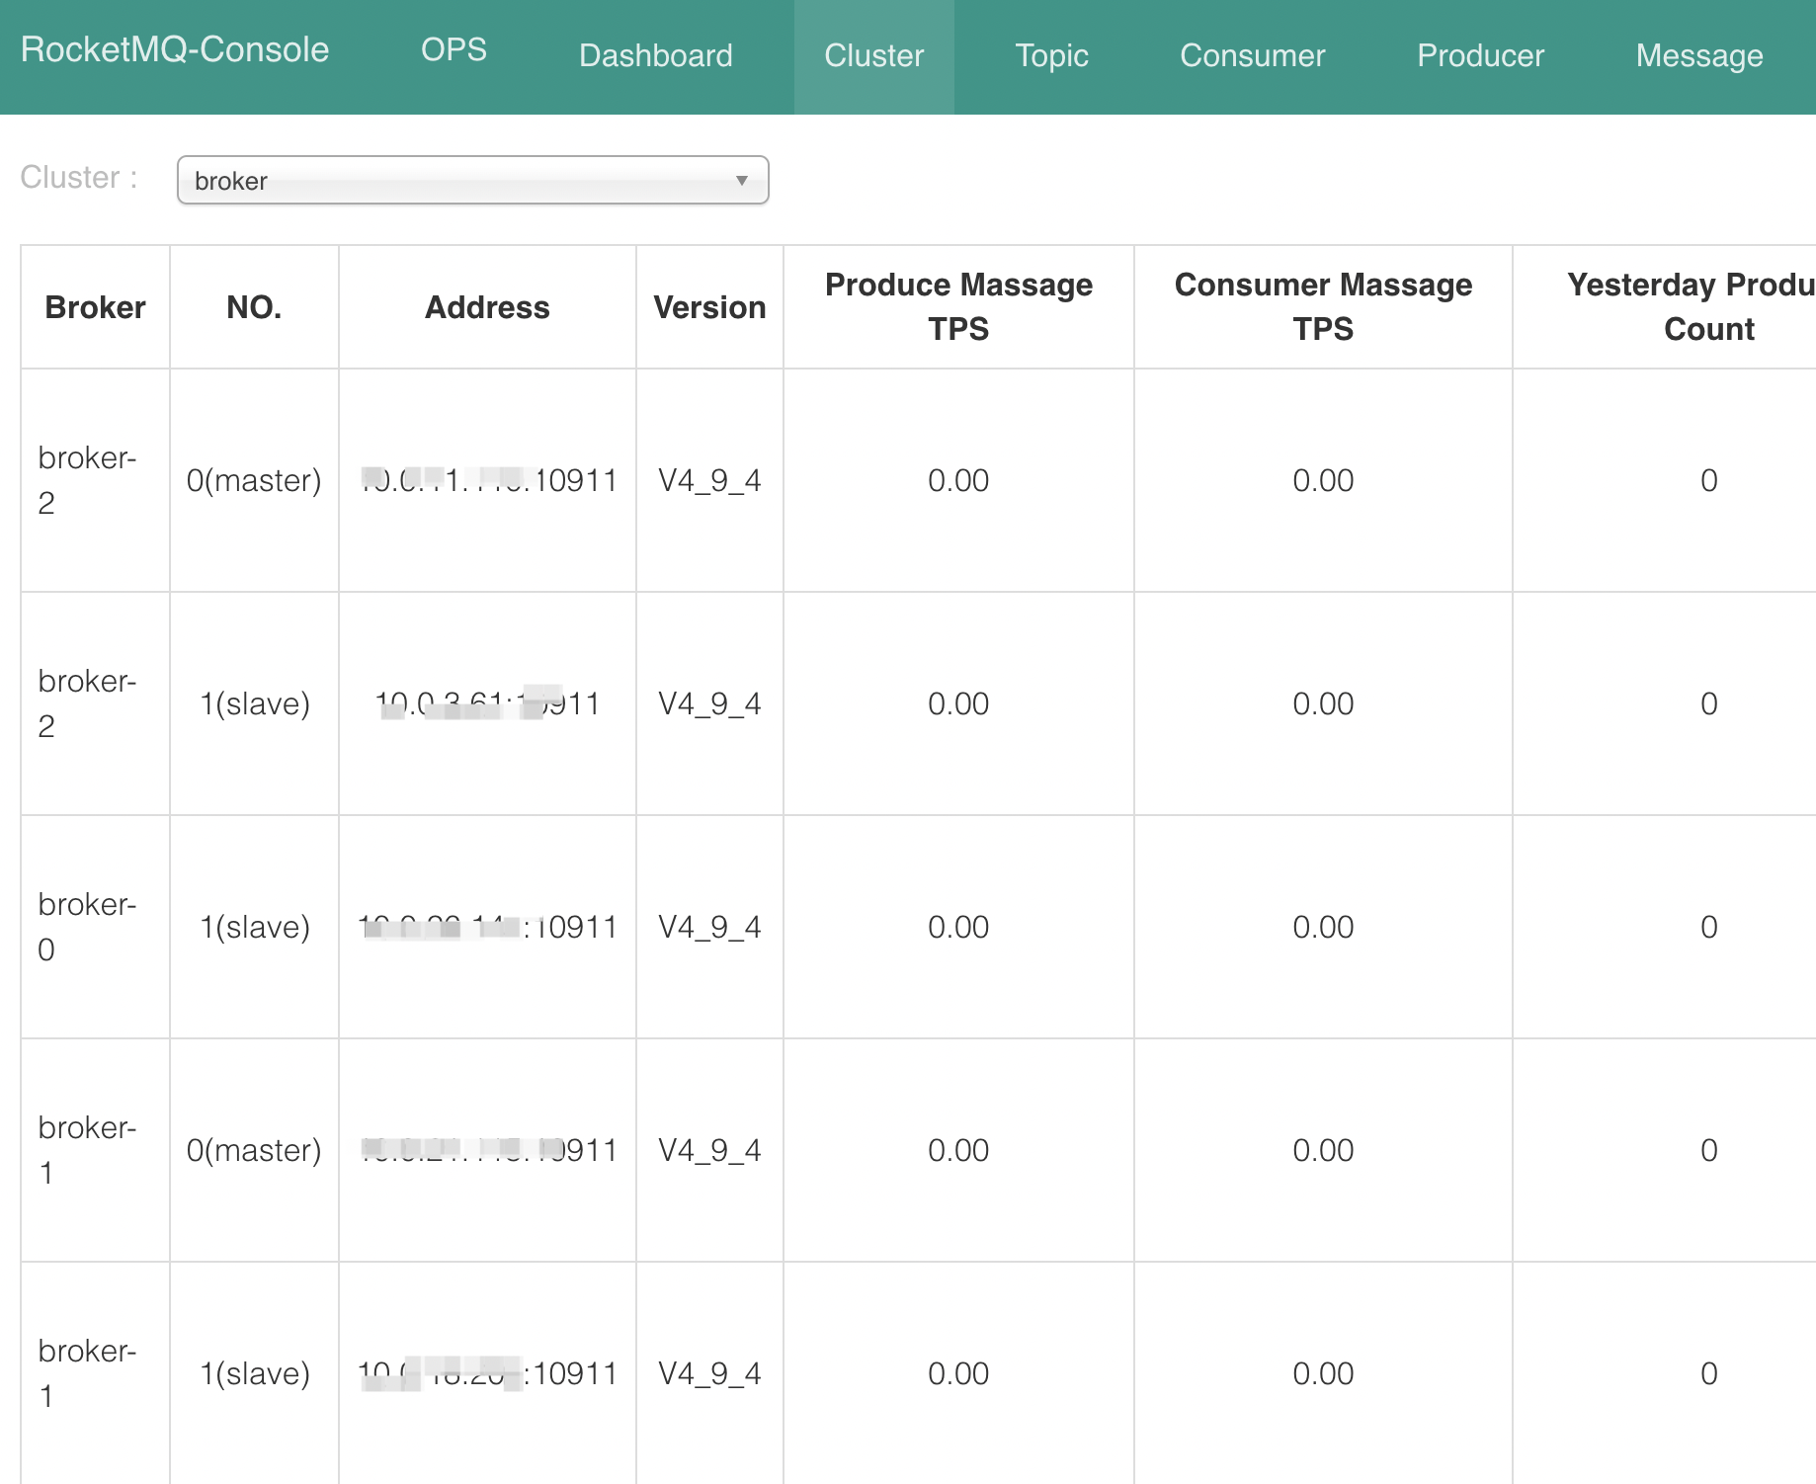
Task: Click the Version column header
Action: coord(709,307)
